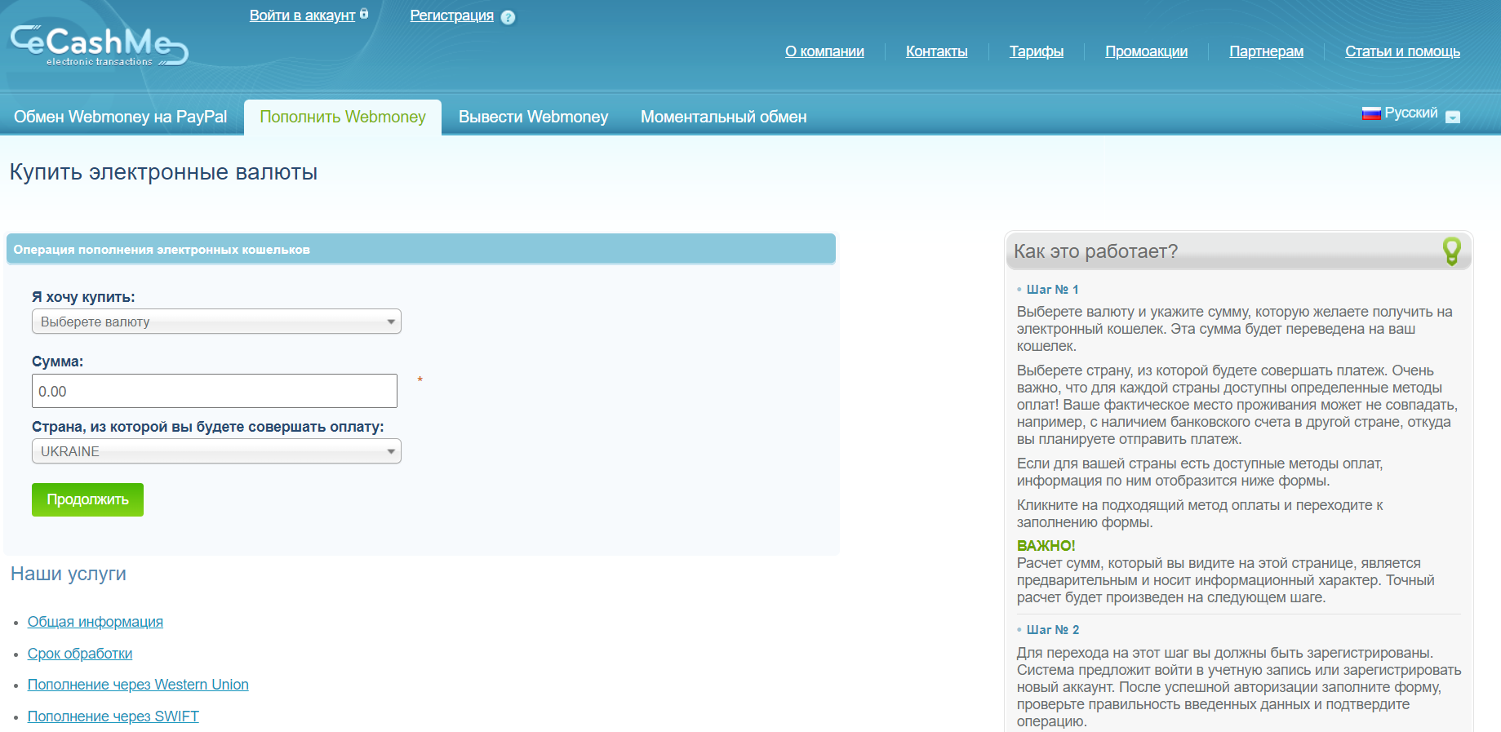Click the lock icon beside account login
Viewport: 1501px width, 732px height.
(364, 14)
